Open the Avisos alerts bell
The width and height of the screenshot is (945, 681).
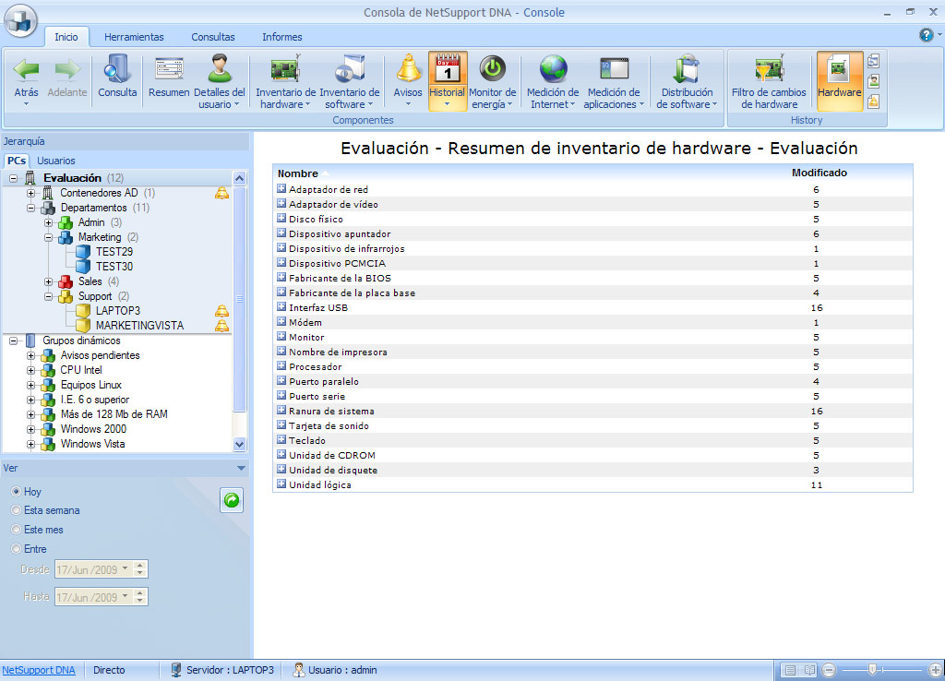pyautogui.click(x=408, y=81)
